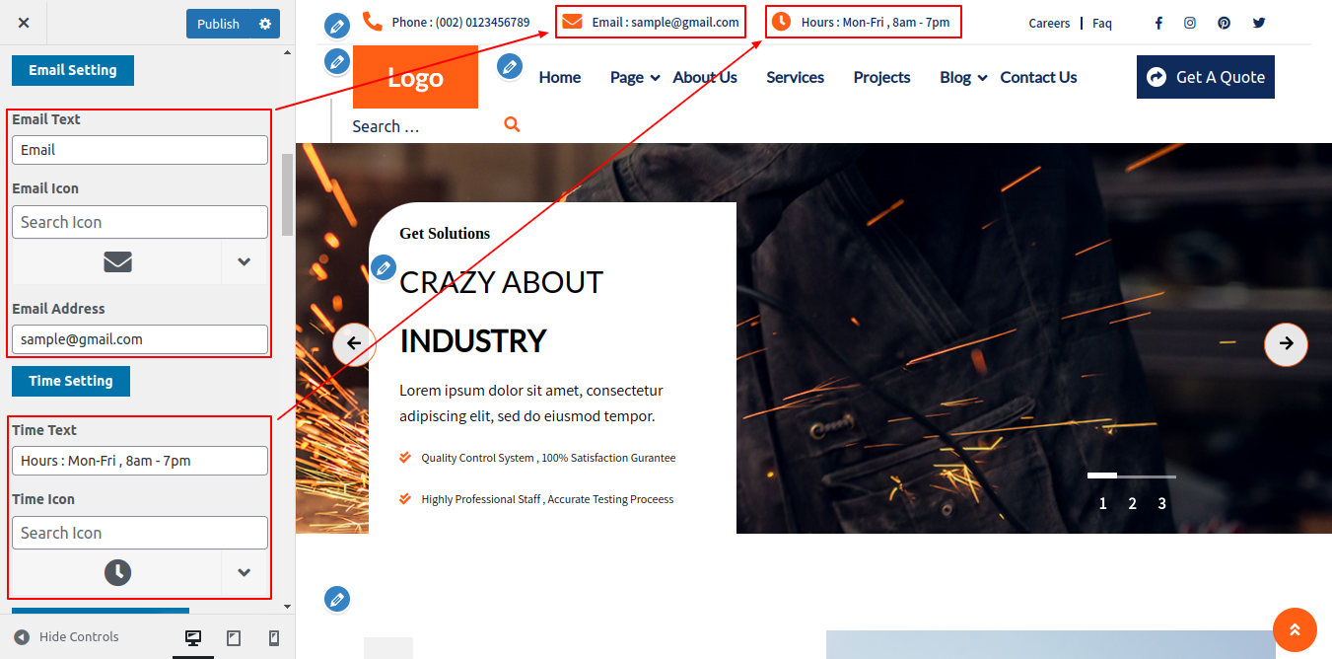The width and height of the screenshot is (1332, 659).
Task: Open the Services menu item
Action: pos(795,78)
